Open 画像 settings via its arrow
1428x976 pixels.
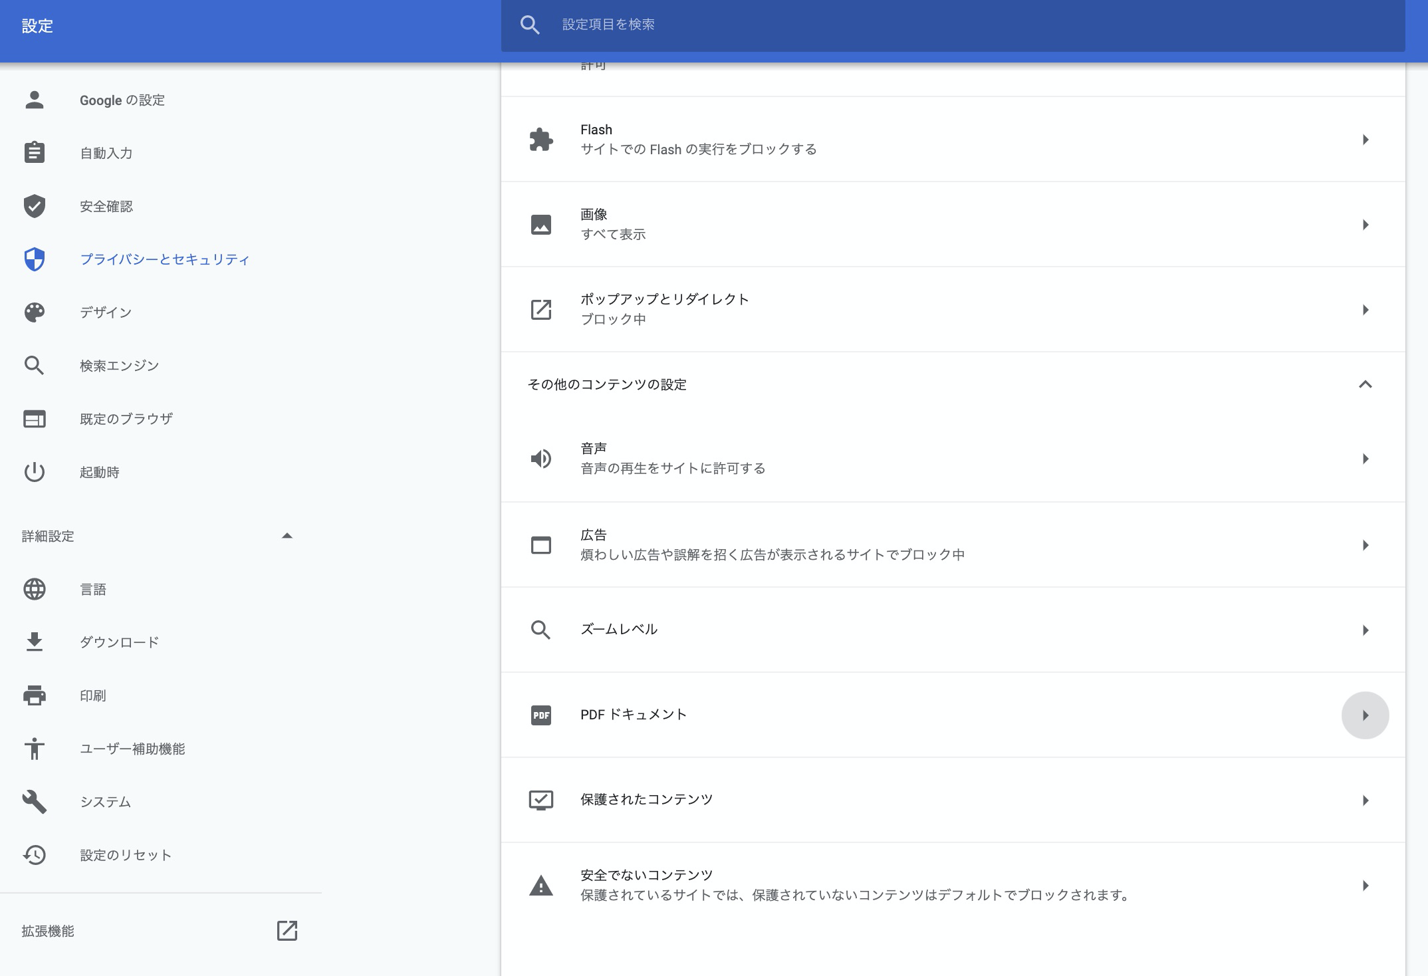pyautogui.click(x=1366, y=225)
